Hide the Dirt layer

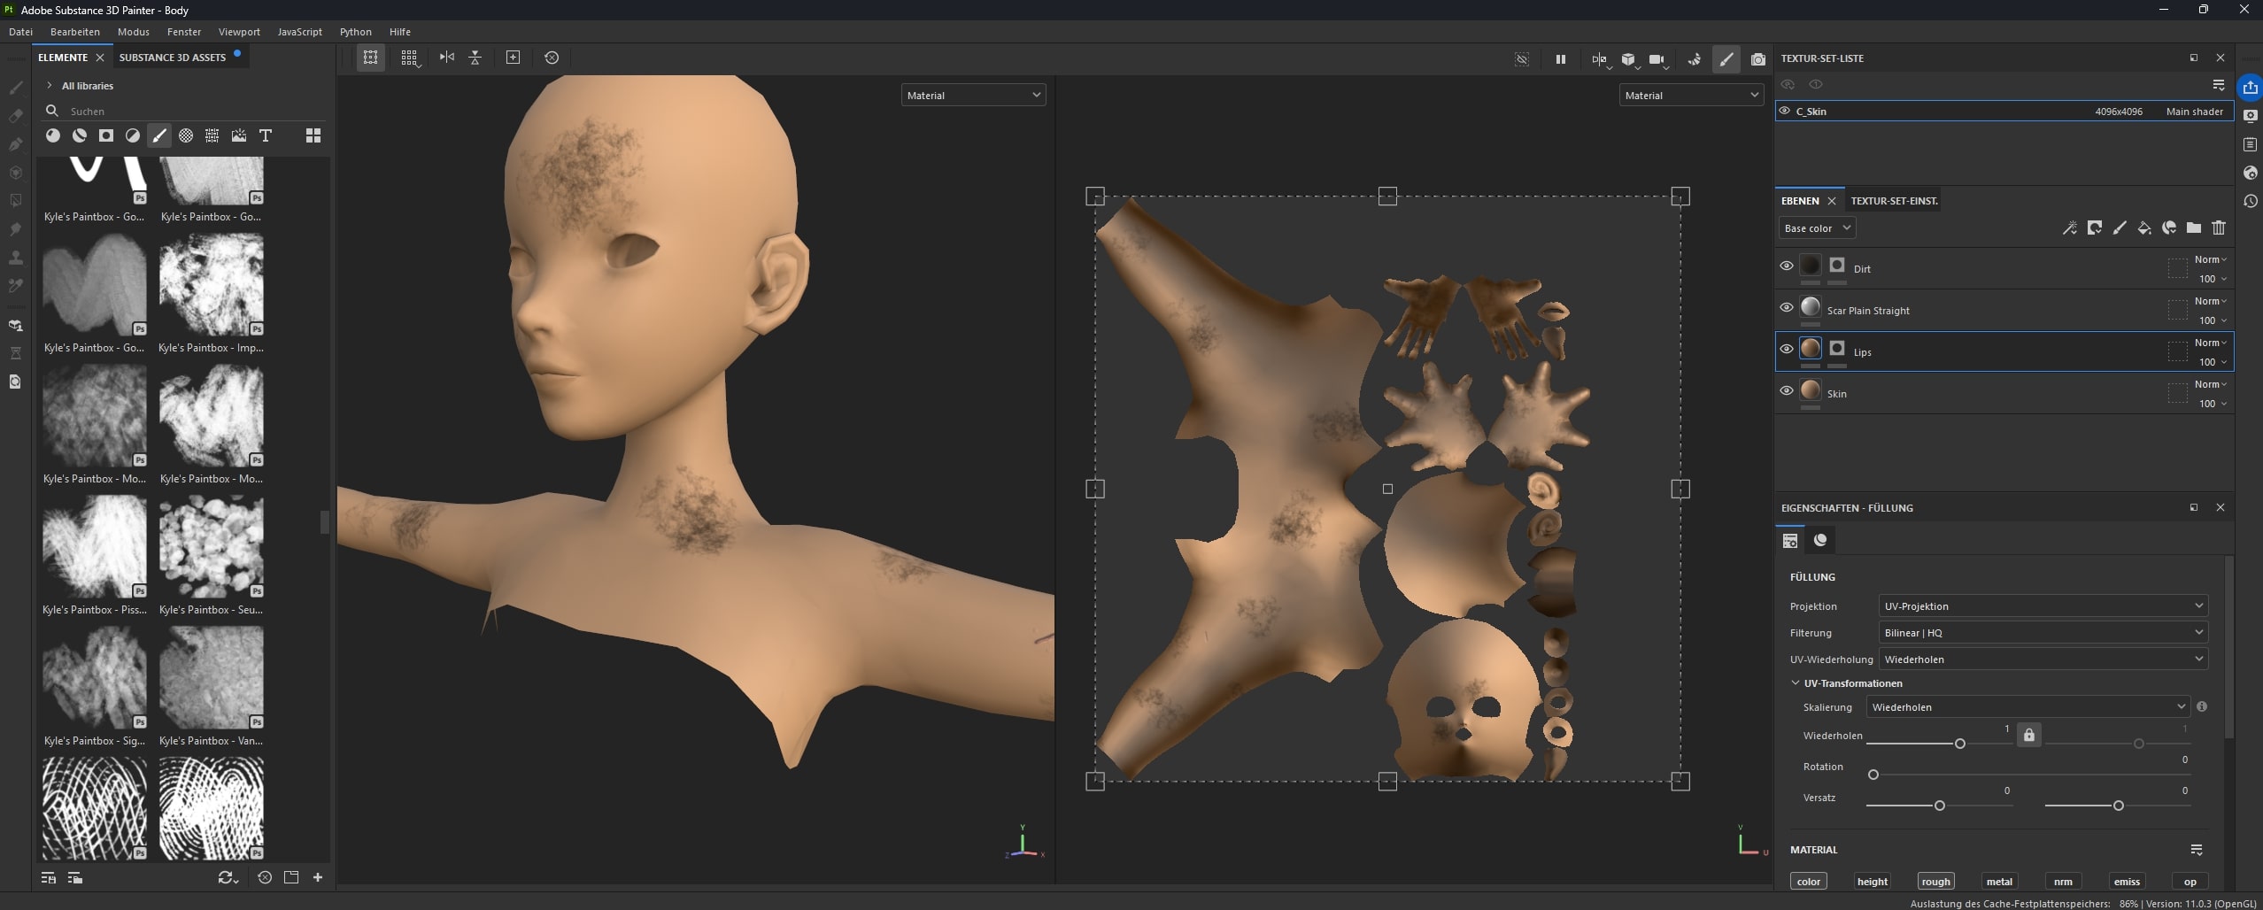1786,266
